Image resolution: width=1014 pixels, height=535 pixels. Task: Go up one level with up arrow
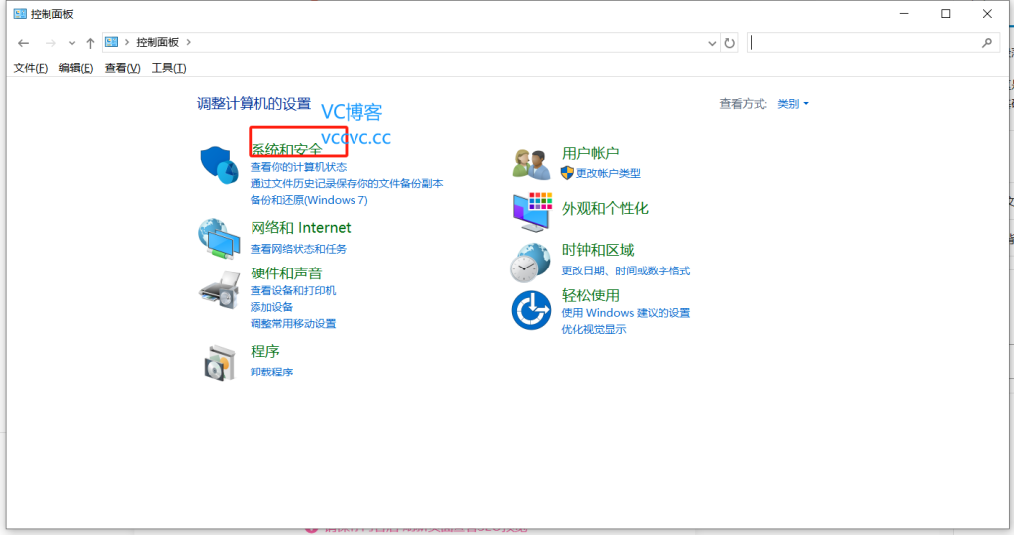pos(90,43)
